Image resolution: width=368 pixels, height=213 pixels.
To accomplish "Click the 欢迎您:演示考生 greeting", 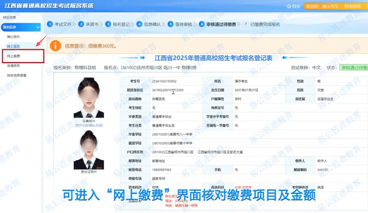I will (x=322, y=6).
